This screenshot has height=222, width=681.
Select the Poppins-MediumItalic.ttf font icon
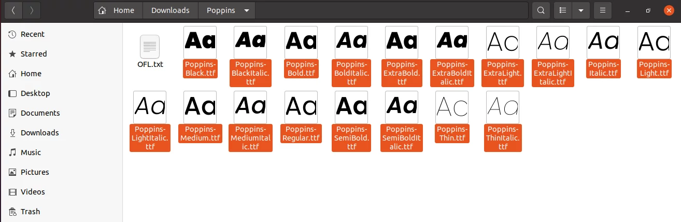click(250, 107)
